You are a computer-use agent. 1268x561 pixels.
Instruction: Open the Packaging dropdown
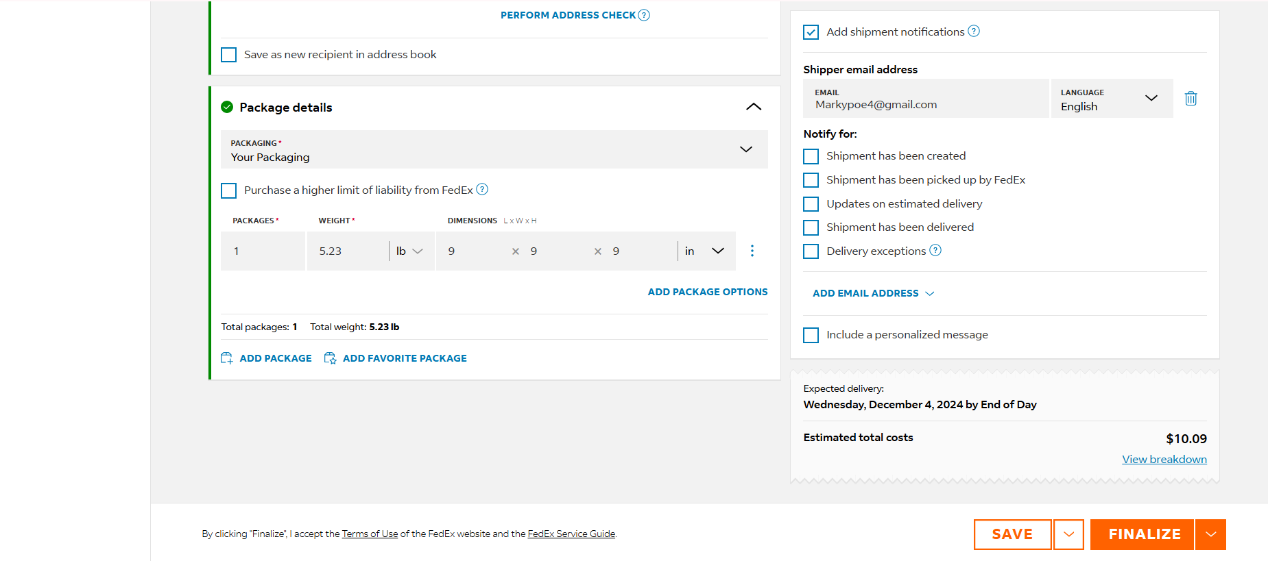point(494,149)
